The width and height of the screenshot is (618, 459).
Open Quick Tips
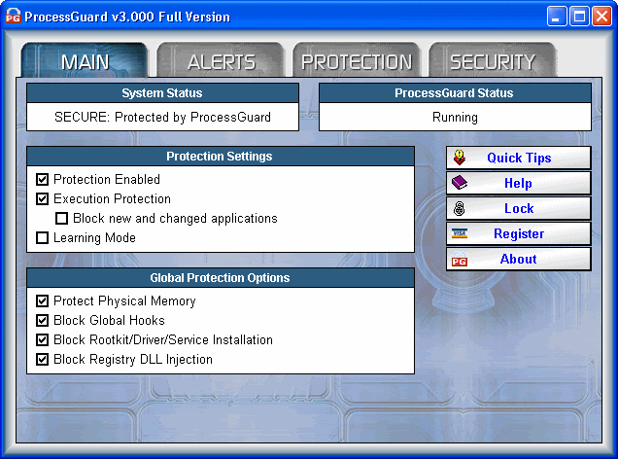[519, 158]
